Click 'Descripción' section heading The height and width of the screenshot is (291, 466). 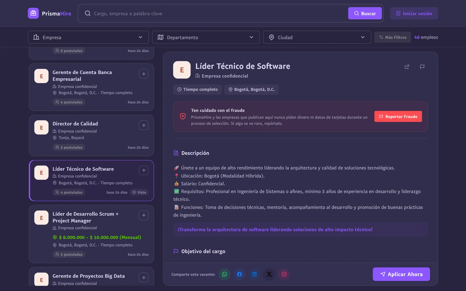pyautogui.click(x=195, y=153)
